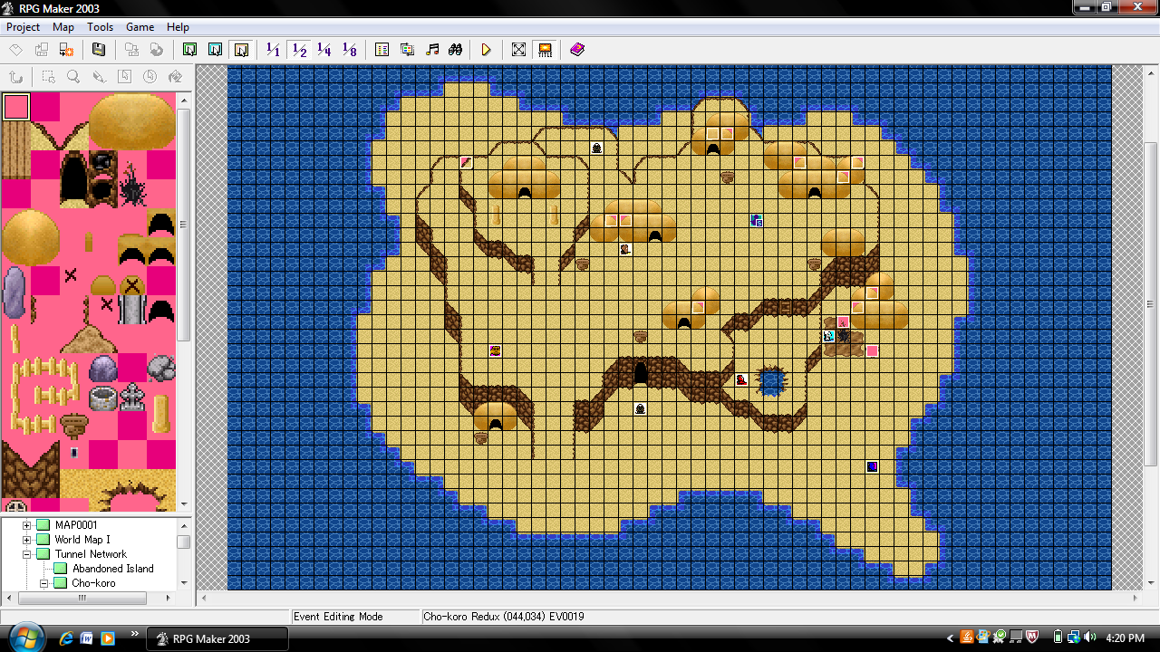Open the music note sound player
This screenshot has width=1160, height=652.
pyautogui.click(x=432, y=50)
